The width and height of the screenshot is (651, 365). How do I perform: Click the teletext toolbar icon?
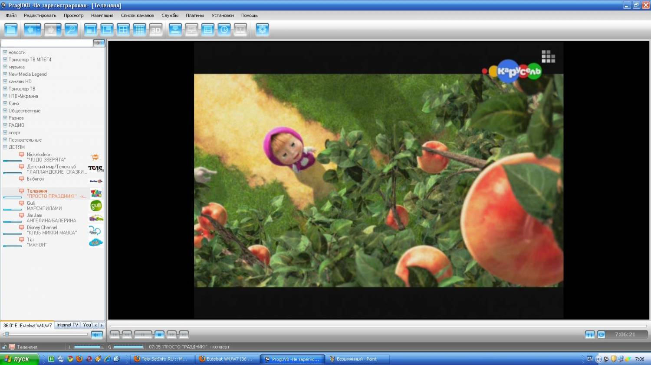pos(240,29)
